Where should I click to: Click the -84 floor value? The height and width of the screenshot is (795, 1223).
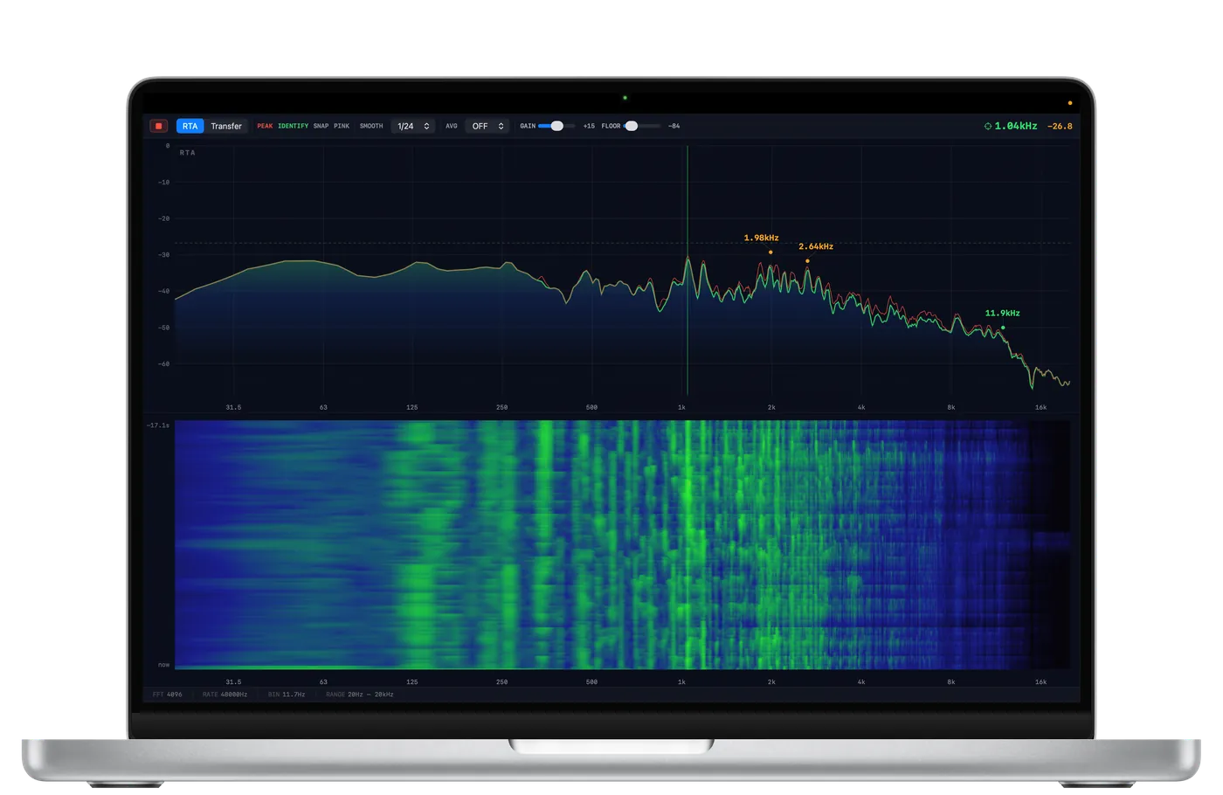[674, 126]
